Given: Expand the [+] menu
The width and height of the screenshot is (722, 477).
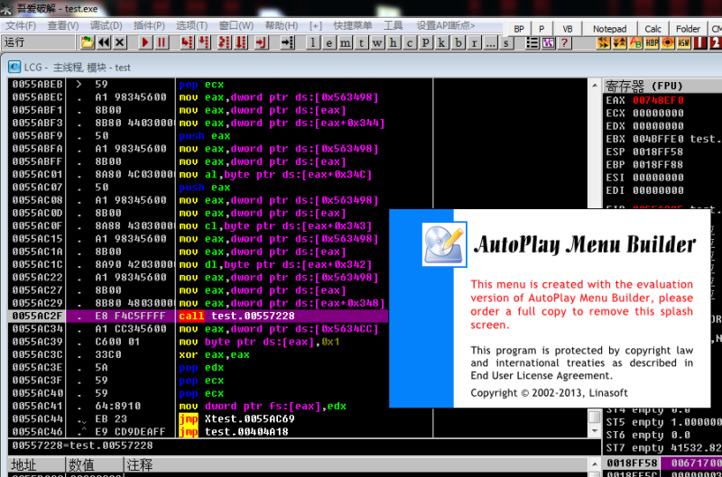Looking at the screenshot, I should tap(315, 25).
